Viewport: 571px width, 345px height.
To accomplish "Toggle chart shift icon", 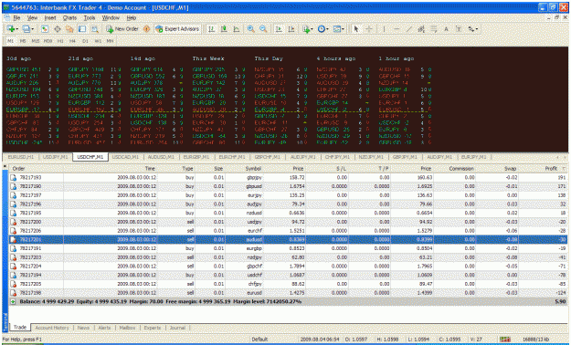I will click(291, 29).
